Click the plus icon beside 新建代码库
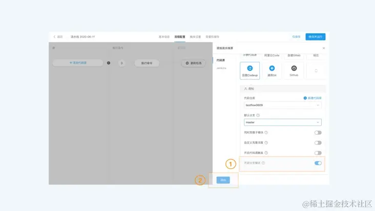The width and height of the screenshot is (375, 211). pos(305,98)
